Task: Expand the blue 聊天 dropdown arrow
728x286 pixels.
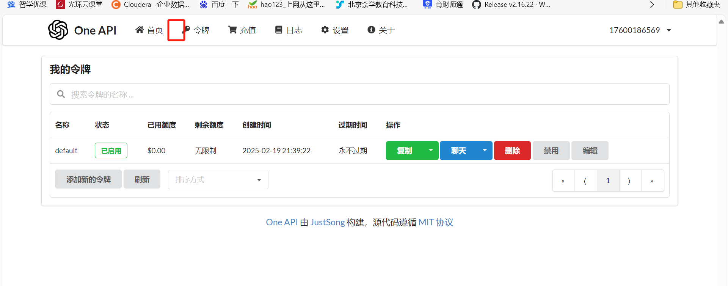Action: point(485,150)
